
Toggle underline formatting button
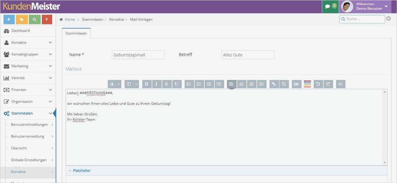click(177, 84)
